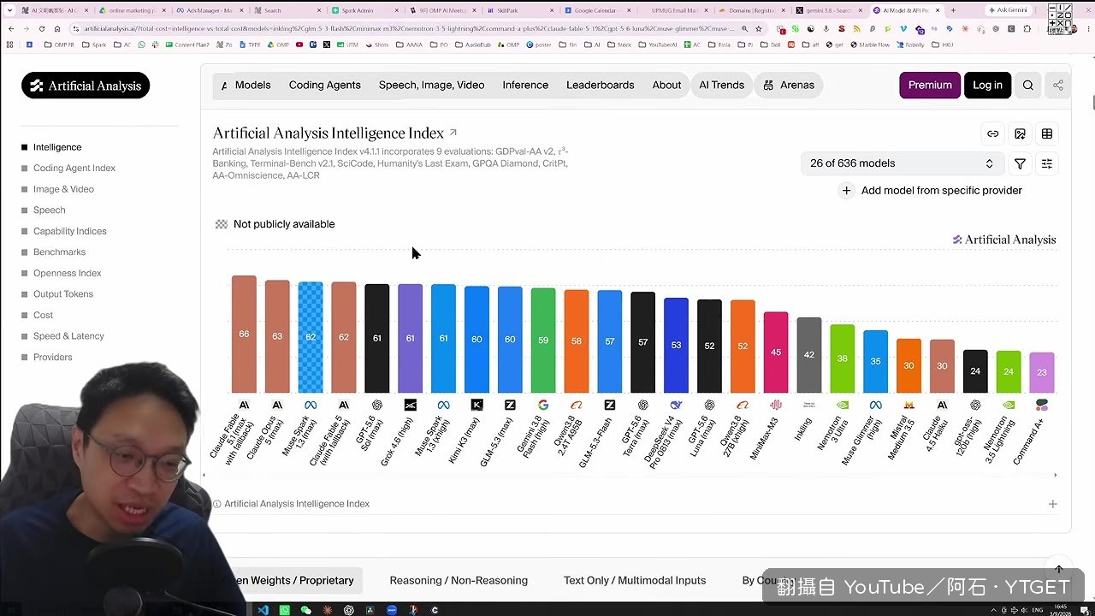Click the Mistral logo under Mistral Medium 3.5

909,405
